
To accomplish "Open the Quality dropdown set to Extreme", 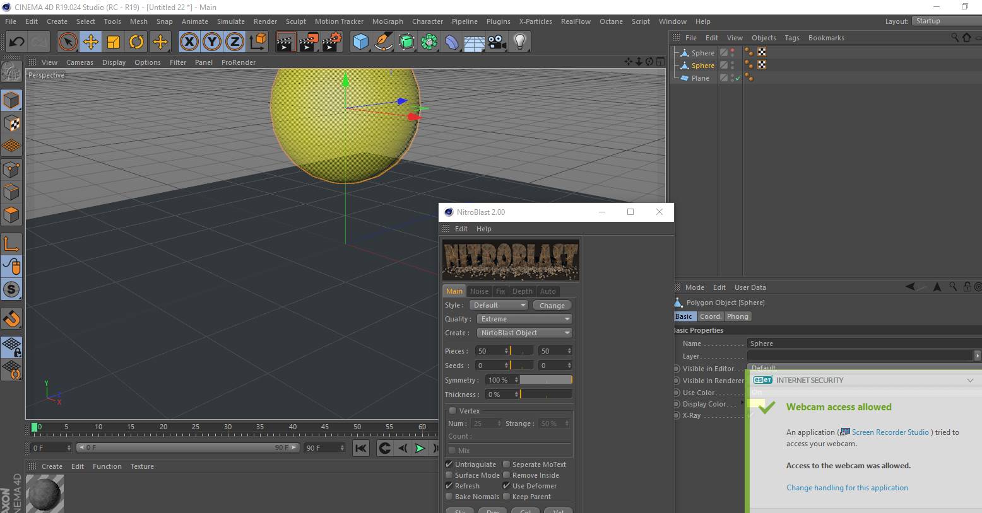I will 524,319.
